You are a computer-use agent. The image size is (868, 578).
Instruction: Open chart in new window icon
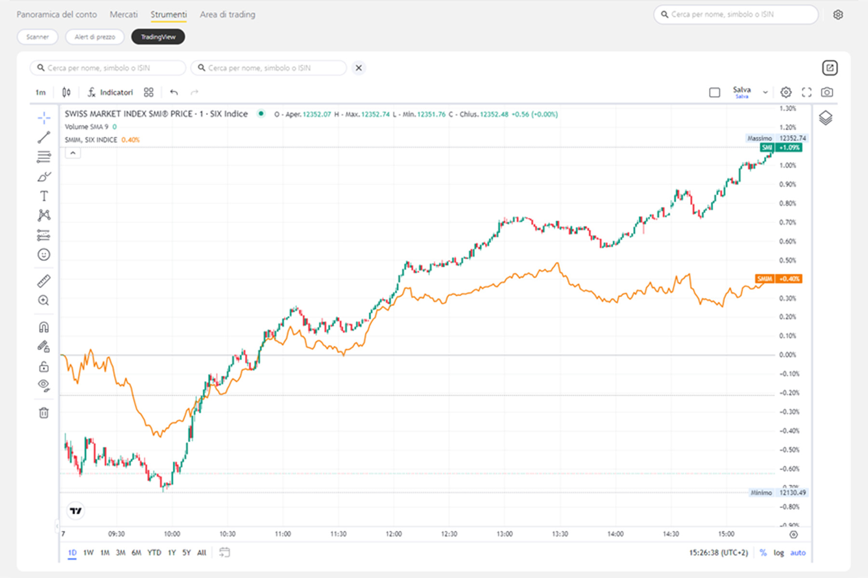[830, 68]
